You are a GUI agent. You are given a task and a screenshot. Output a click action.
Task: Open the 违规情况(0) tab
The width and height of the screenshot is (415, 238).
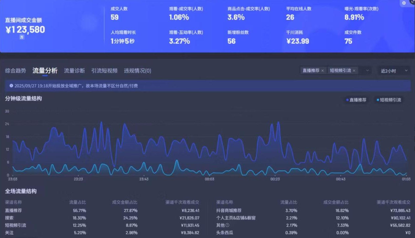[x=137, y=71]
